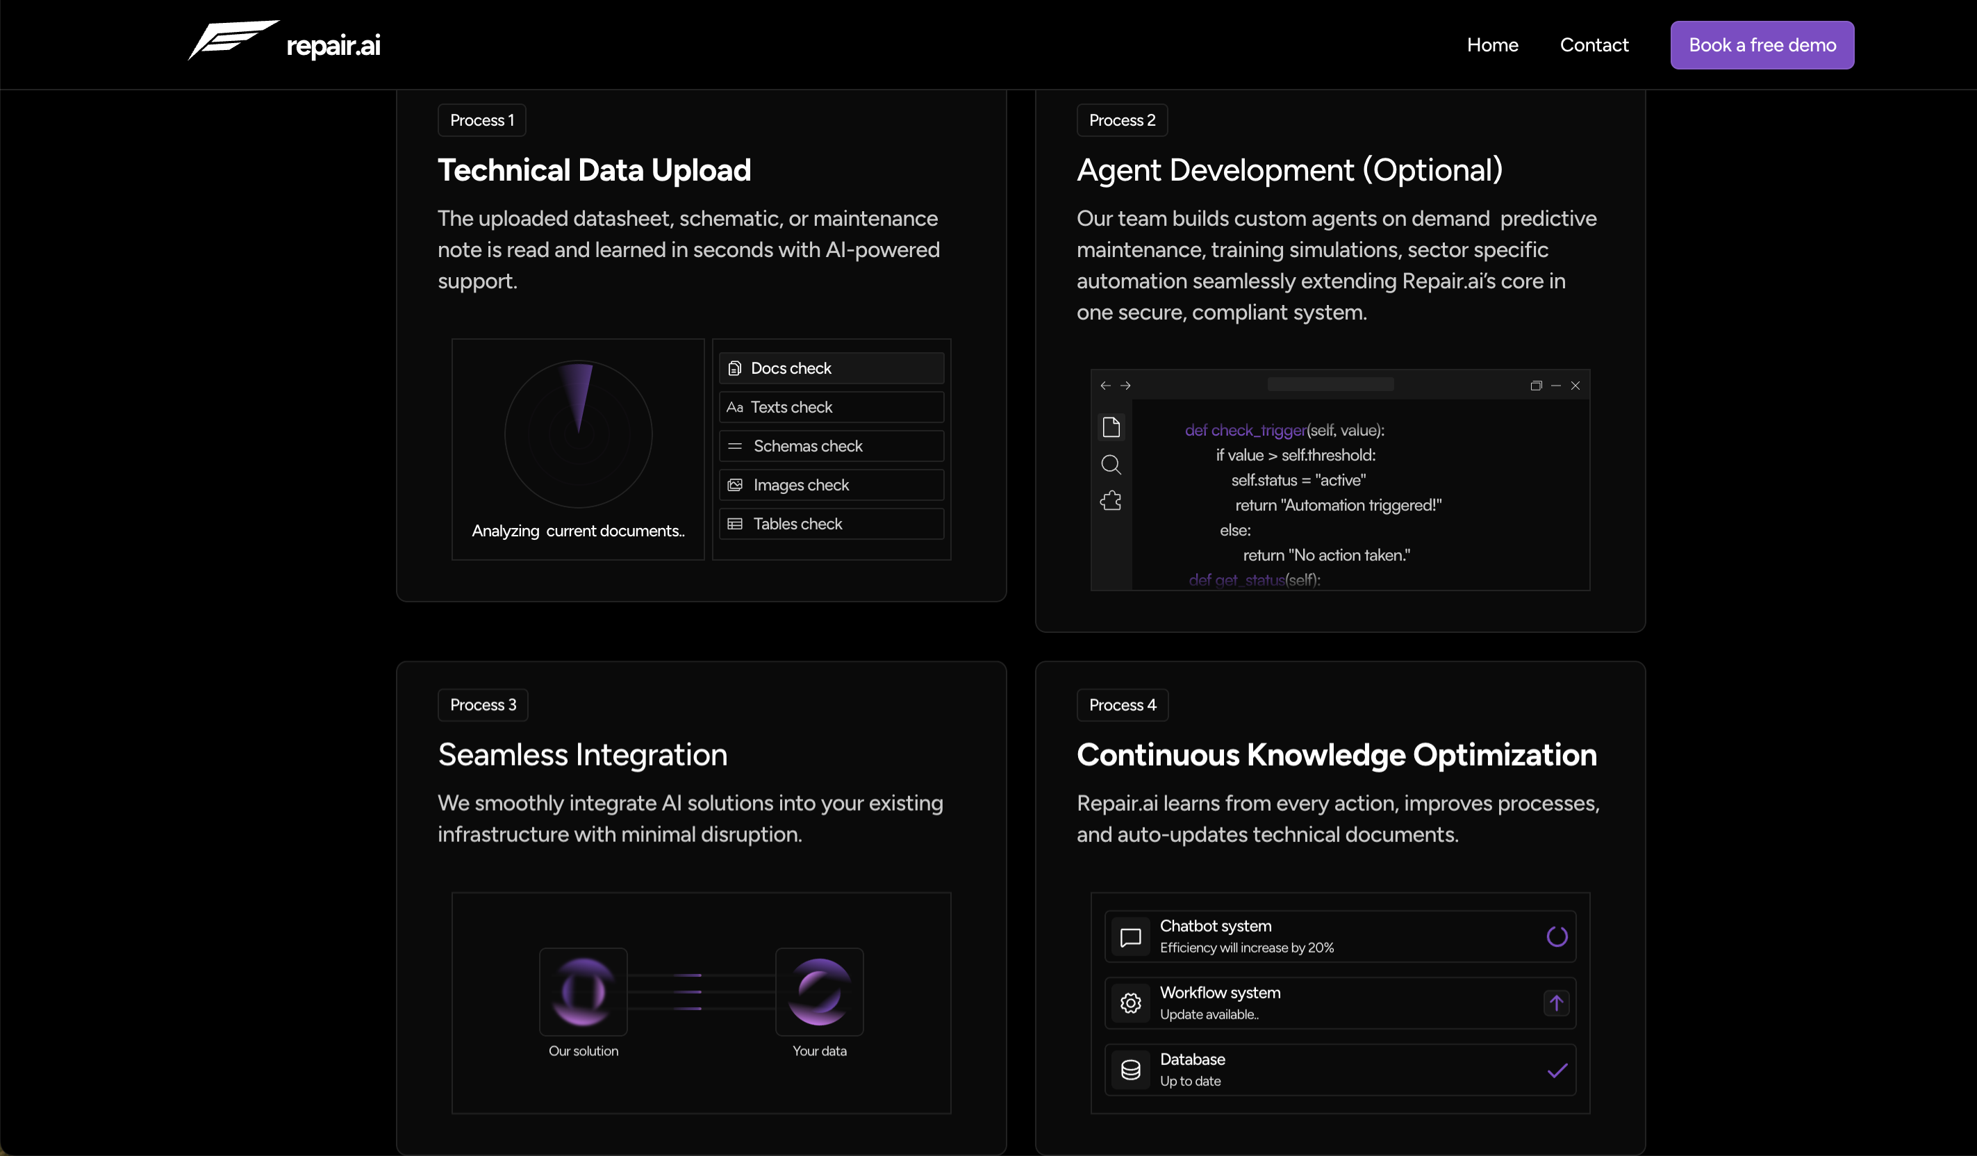Click the Workflow system gear icon
Image resolution: width=1977 pixels, height=1156 pixels.
pos(1130,1003)
